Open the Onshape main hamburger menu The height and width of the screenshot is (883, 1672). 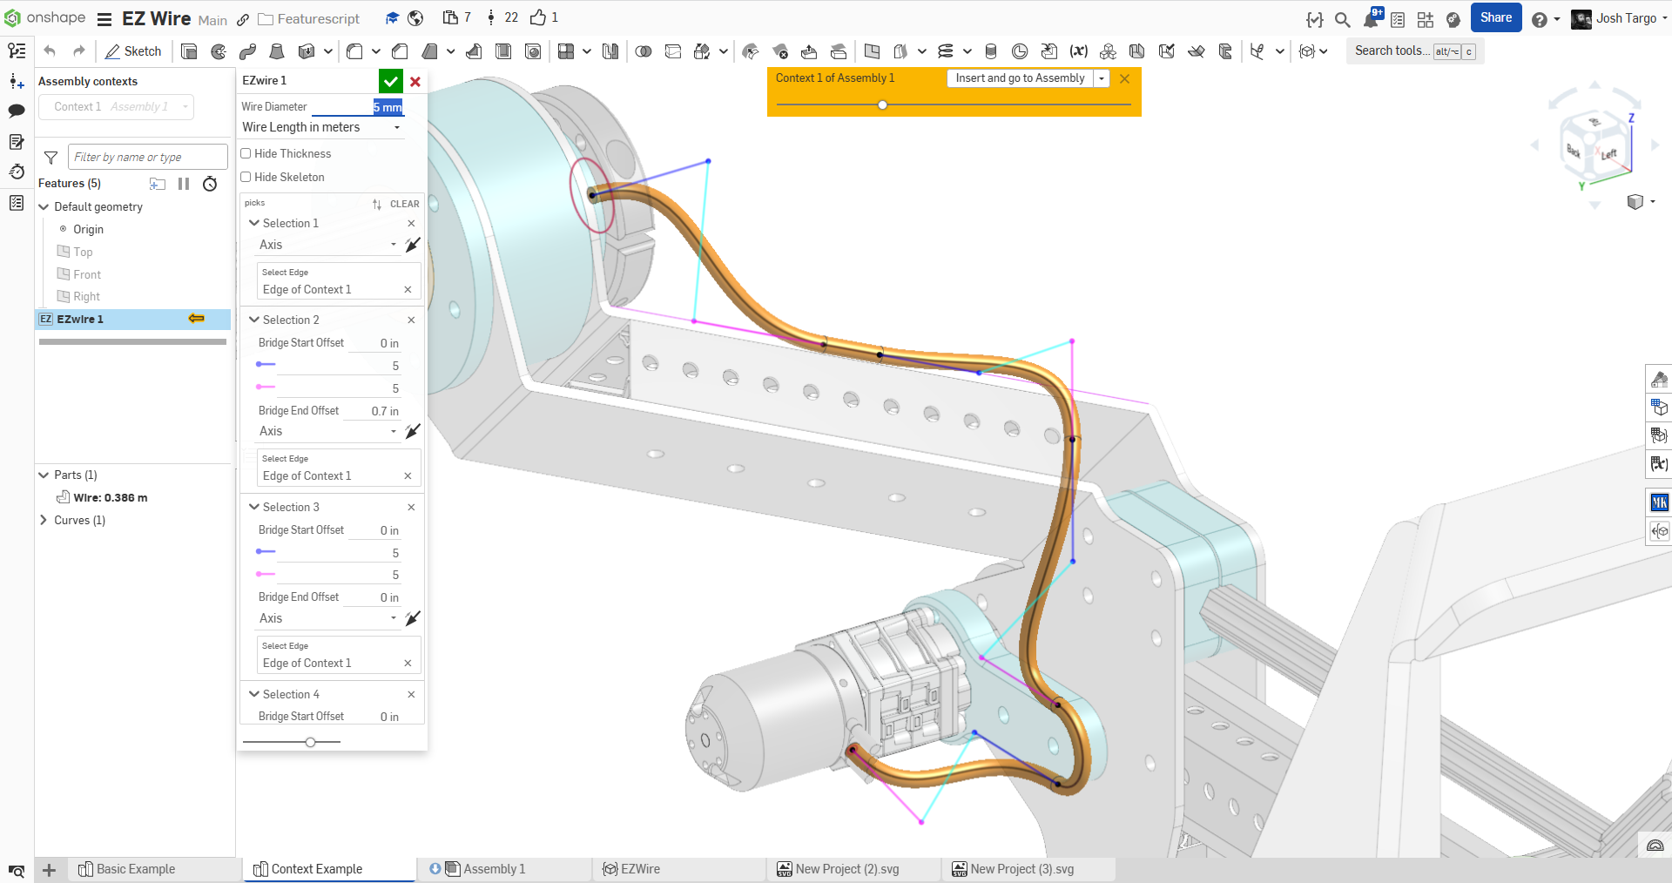click(x=104, y=19)
